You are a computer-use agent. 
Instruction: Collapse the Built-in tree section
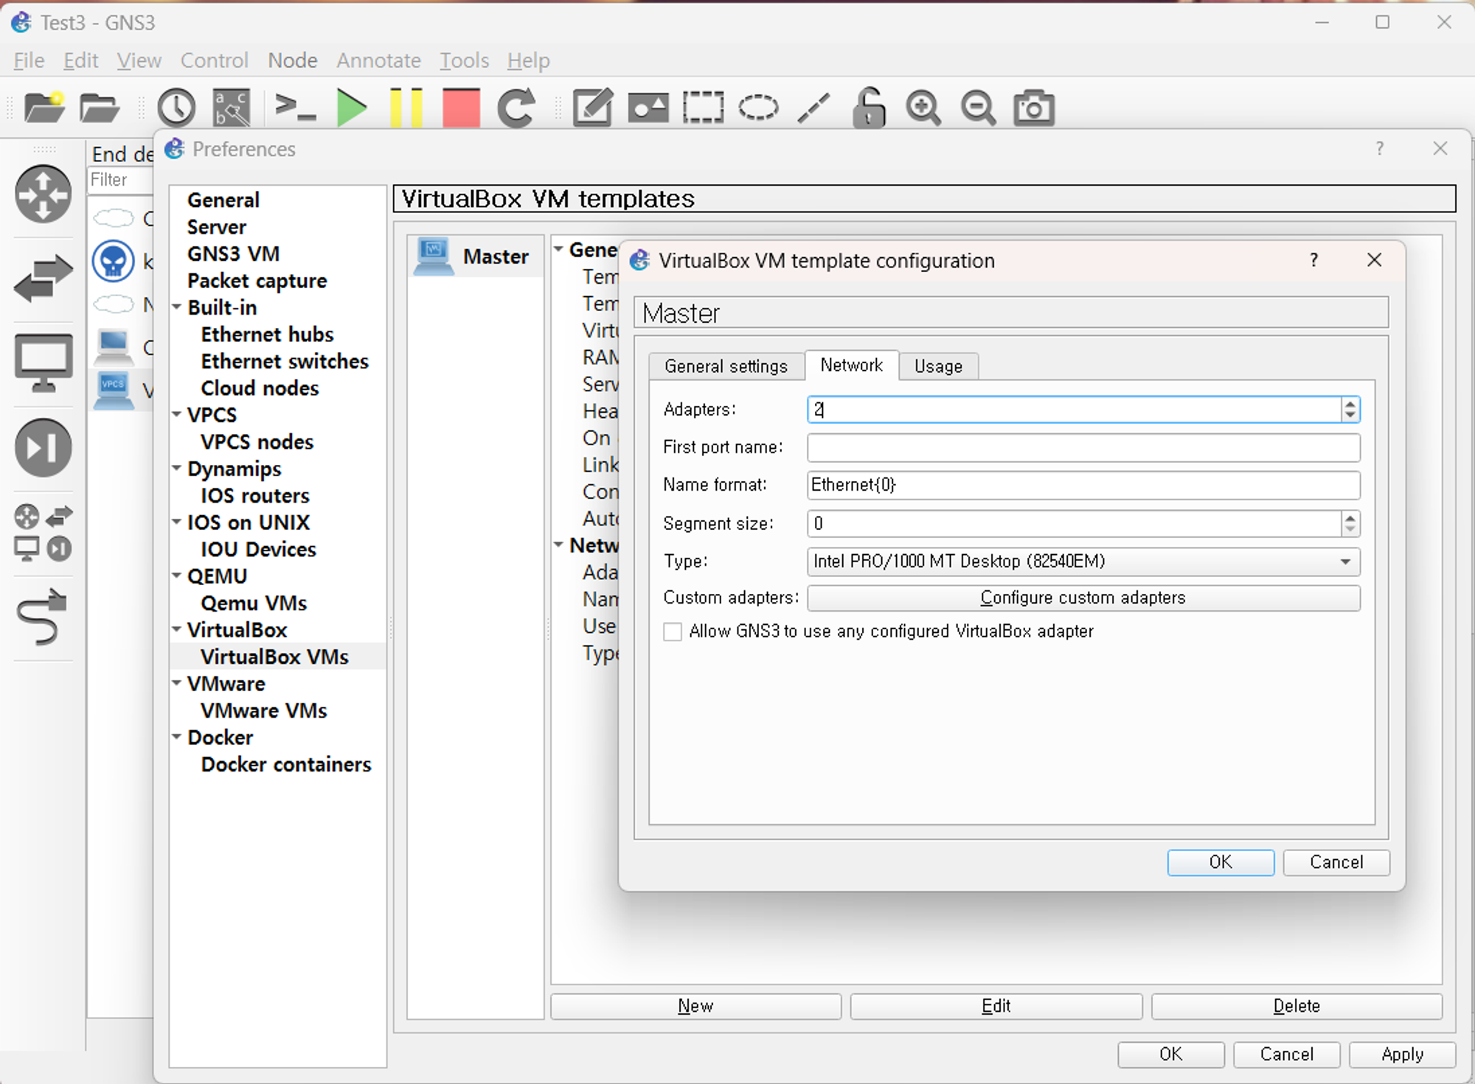tap(177, 307)
